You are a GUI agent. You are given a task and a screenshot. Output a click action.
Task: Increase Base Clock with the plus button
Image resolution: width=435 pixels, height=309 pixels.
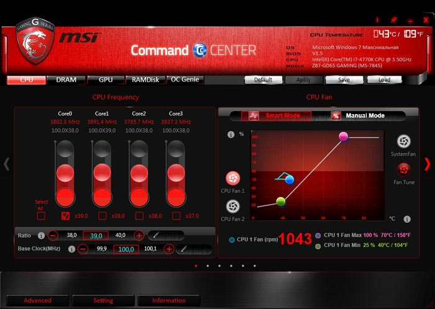tap(169, 249)
